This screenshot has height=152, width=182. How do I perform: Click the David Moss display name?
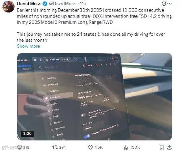[29, 4]
